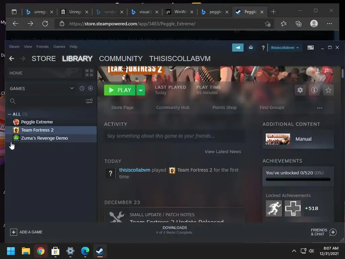The image size is (345, 259).
Task: Open the Steam inbox envelope icon
Action: coord(251,48)
